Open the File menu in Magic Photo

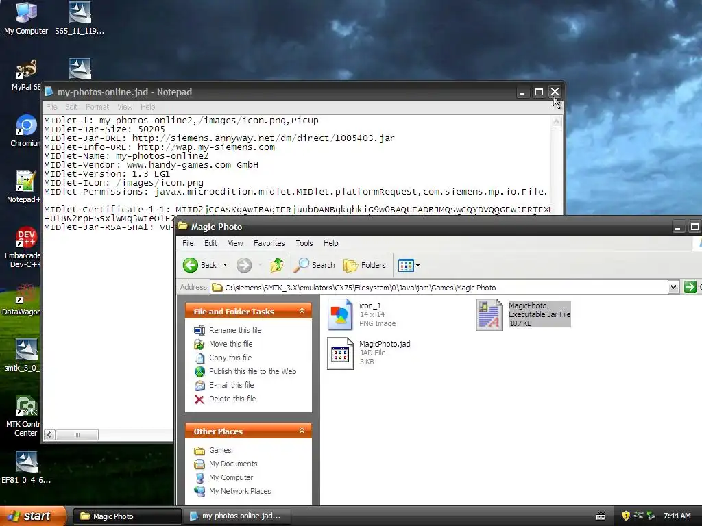tap(188, 243)
